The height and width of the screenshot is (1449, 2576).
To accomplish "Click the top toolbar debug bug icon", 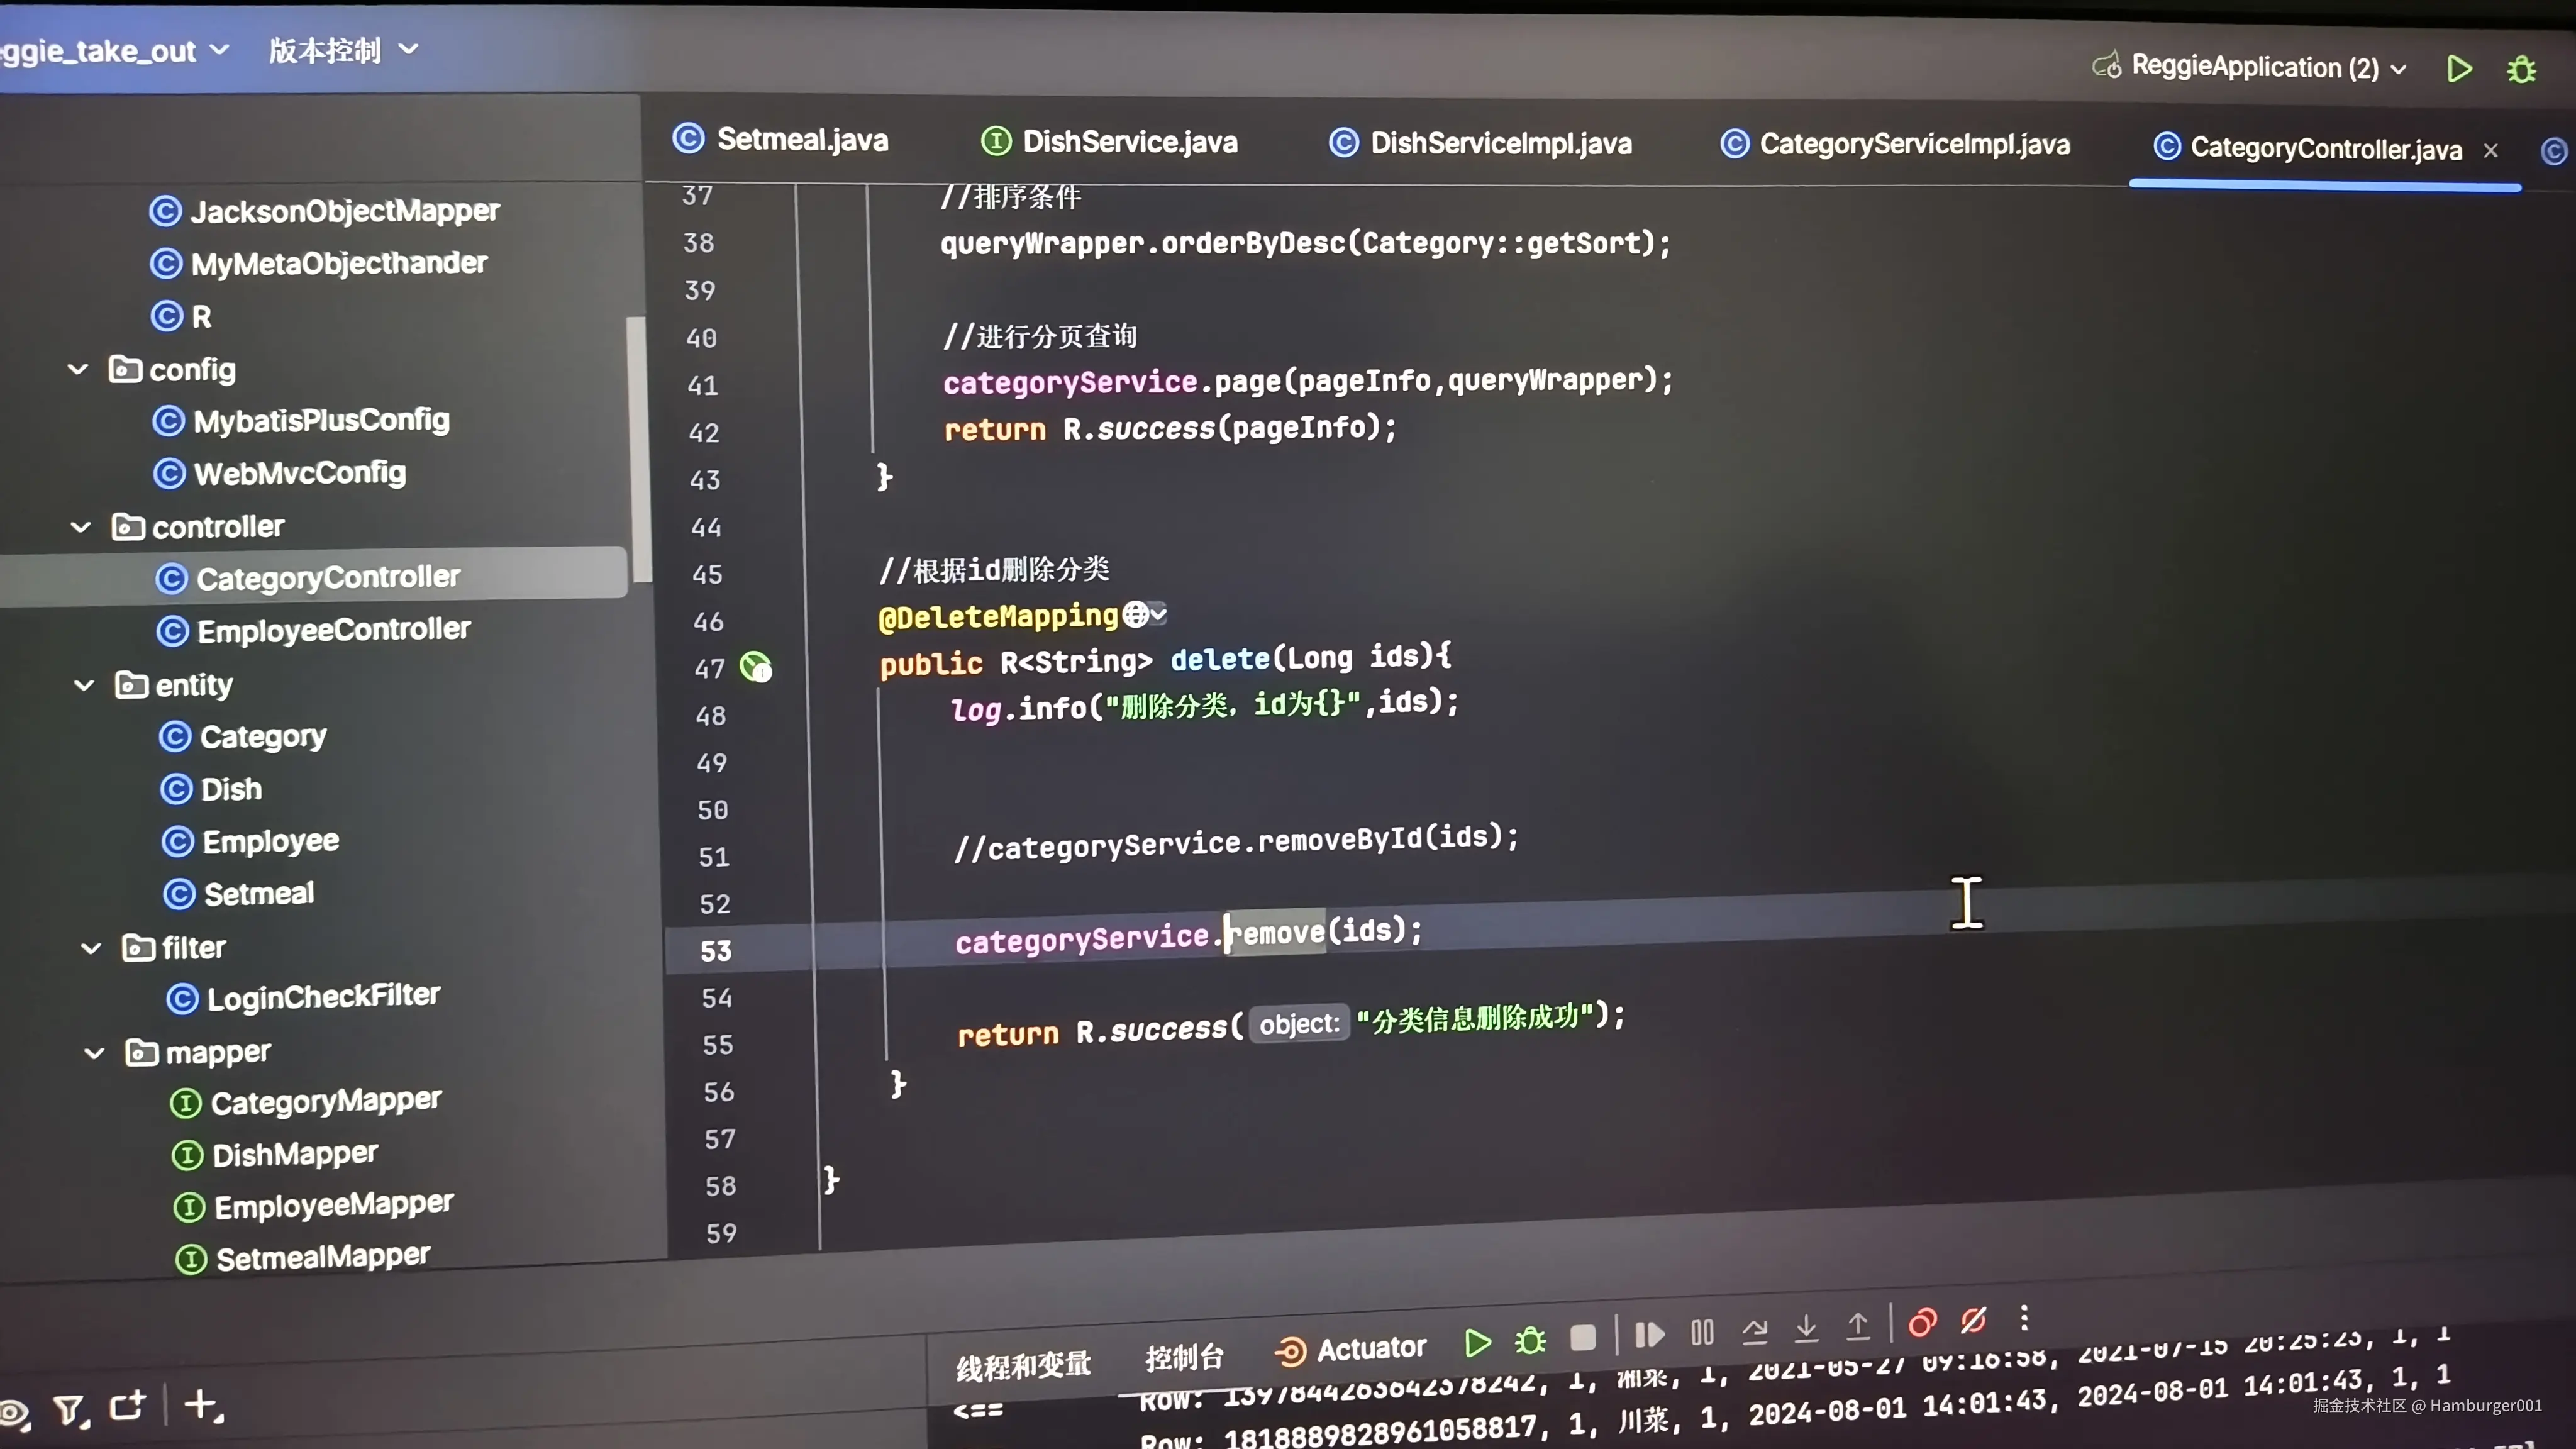I will point(2521,70).
